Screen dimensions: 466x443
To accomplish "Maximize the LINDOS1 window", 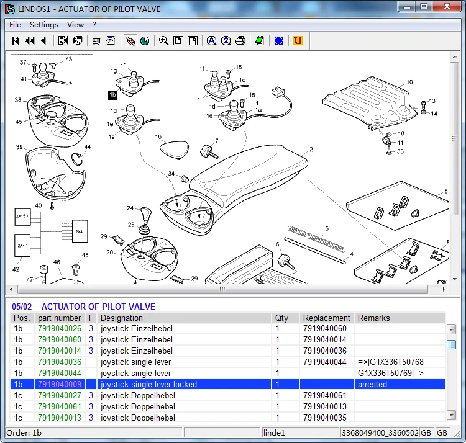I will [424, 7].
